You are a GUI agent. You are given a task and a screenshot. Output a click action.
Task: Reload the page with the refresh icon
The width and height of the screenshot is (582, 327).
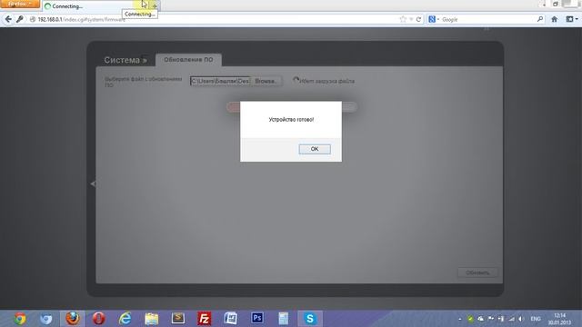[418, 19]
